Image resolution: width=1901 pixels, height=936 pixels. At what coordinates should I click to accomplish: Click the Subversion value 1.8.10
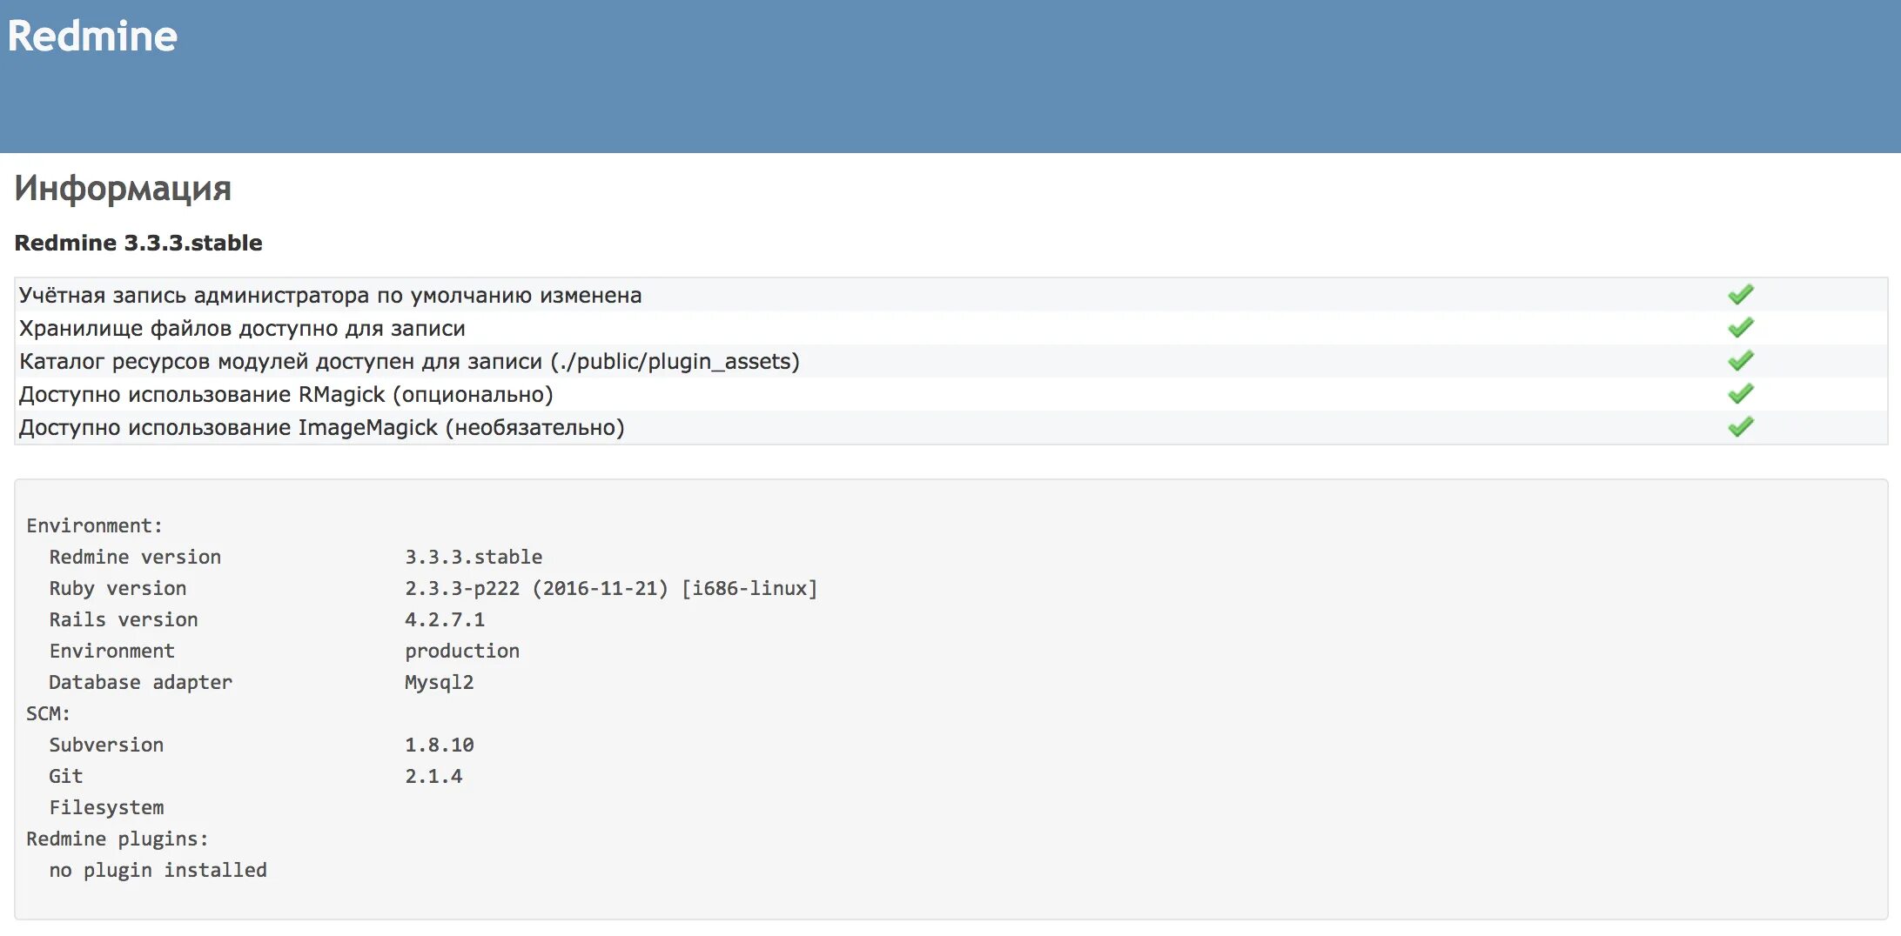pos(439,745)
